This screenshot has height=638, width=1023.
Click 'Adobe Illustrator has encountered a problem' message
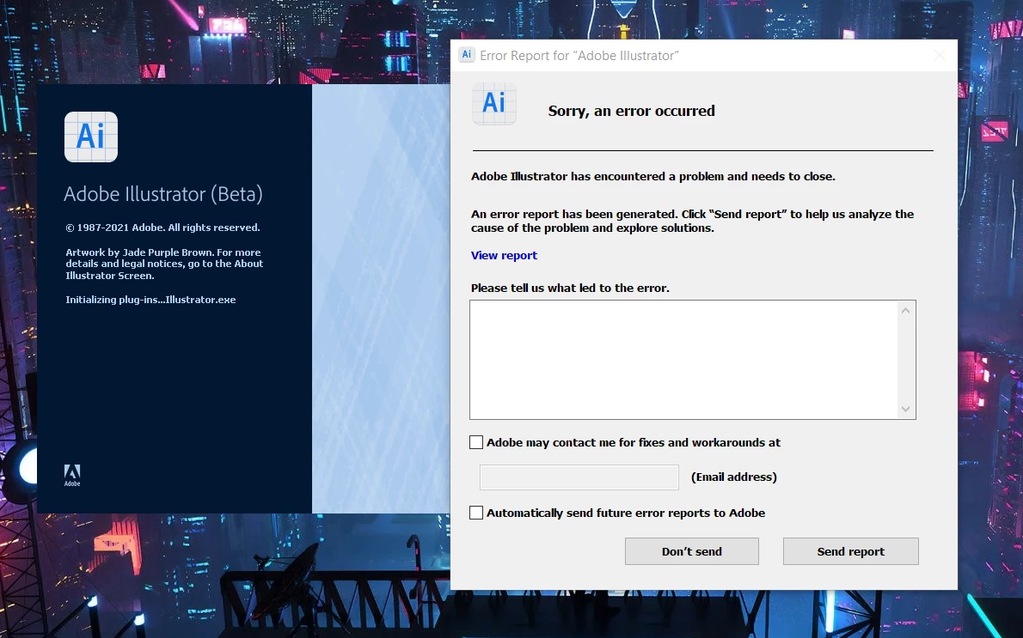(653, 177)
